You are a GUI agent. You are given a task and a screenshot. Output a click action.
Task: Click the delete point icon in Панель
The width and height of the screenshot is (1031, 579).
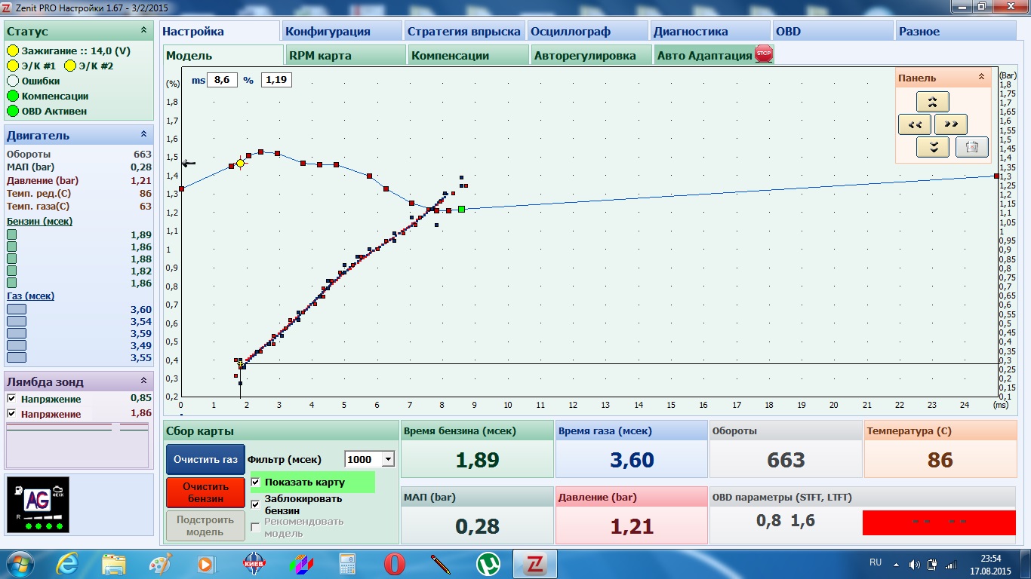[x=972, y=147]
